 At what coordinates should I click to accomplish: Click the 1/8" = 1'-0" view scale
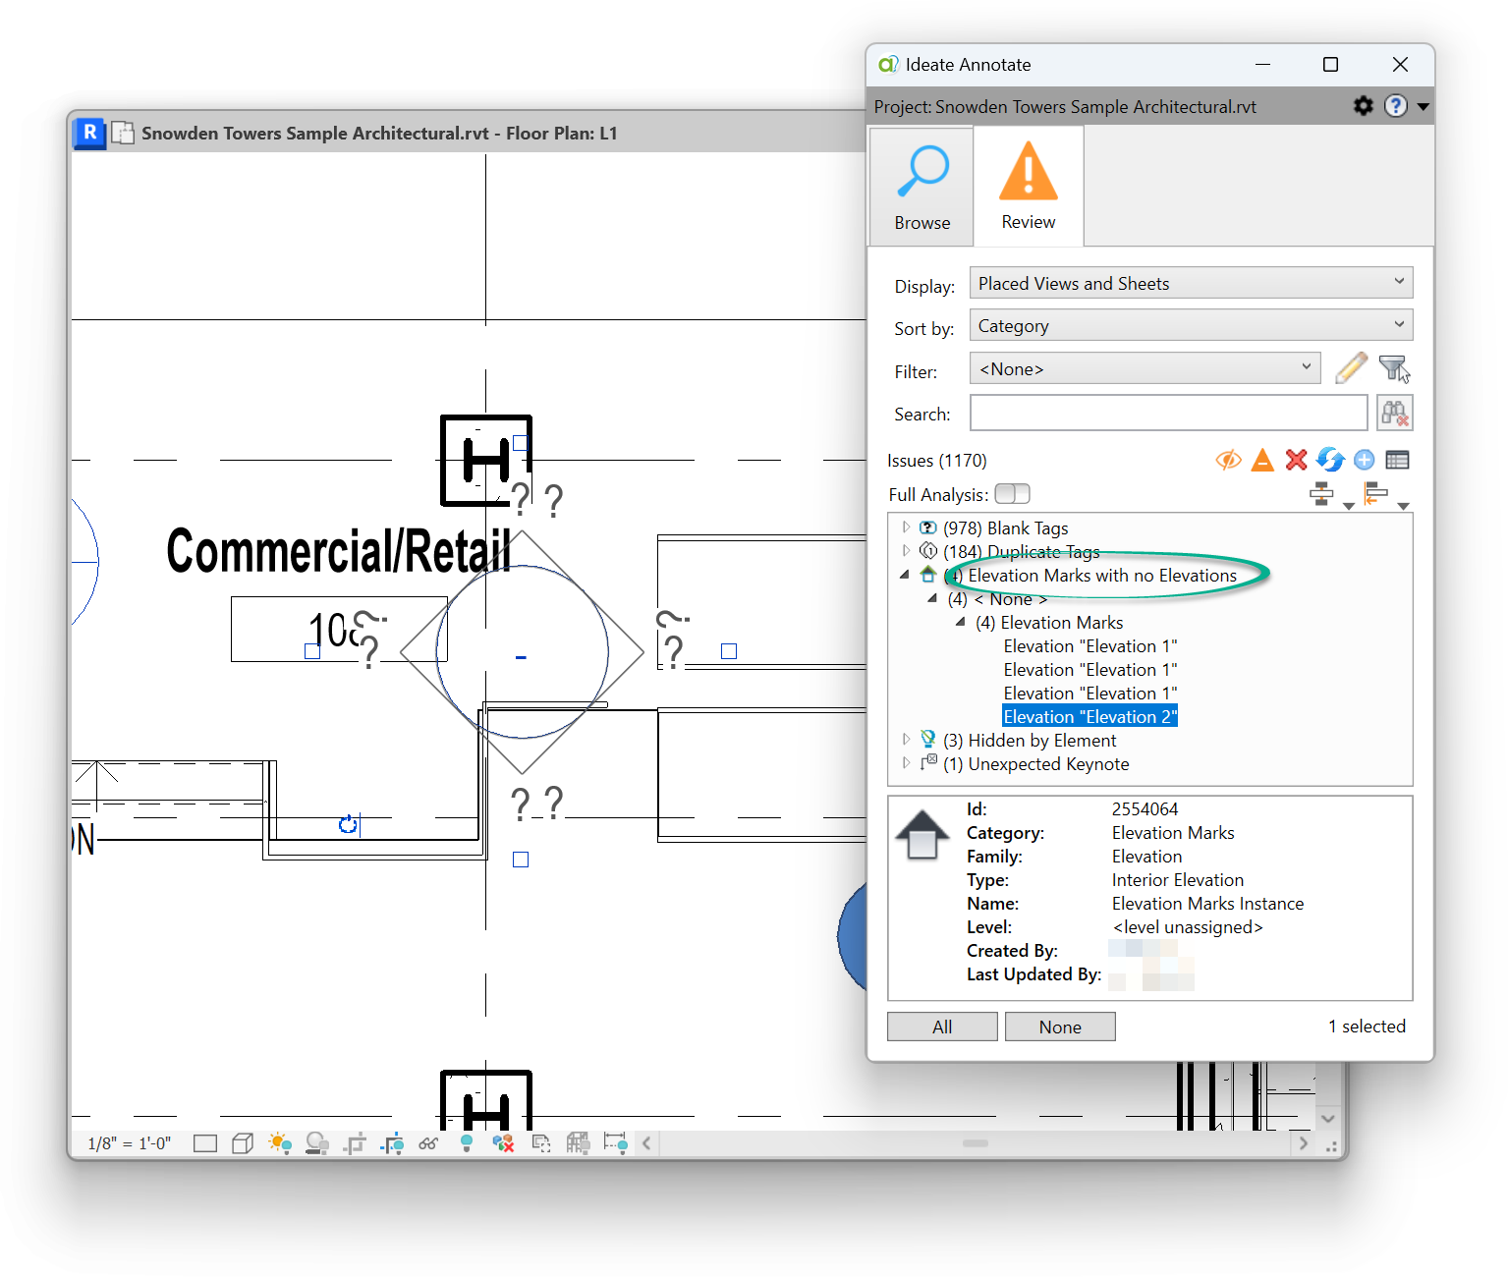(x=130, y=1143)
